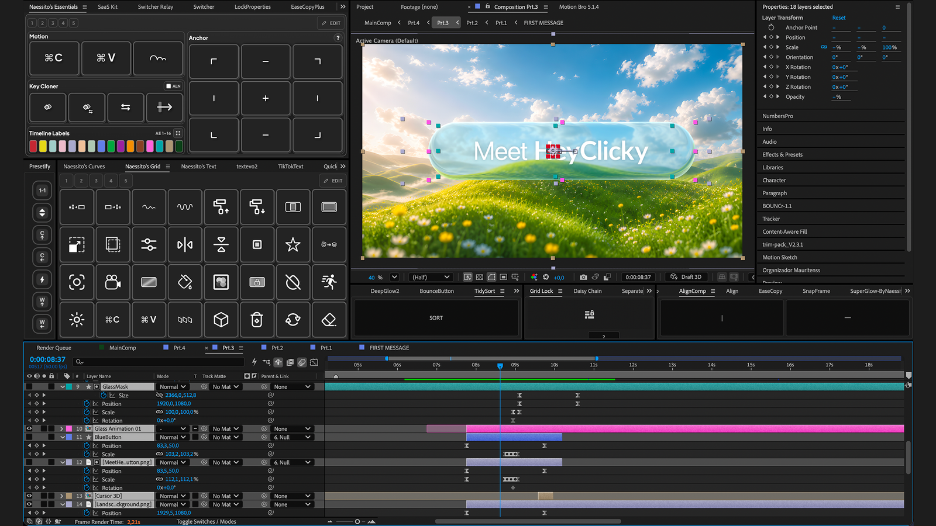The height and width of the screenshot is (526, 936).
Task: Expand the Glass Animation 01 layer
Action: (x=62, y=429)
